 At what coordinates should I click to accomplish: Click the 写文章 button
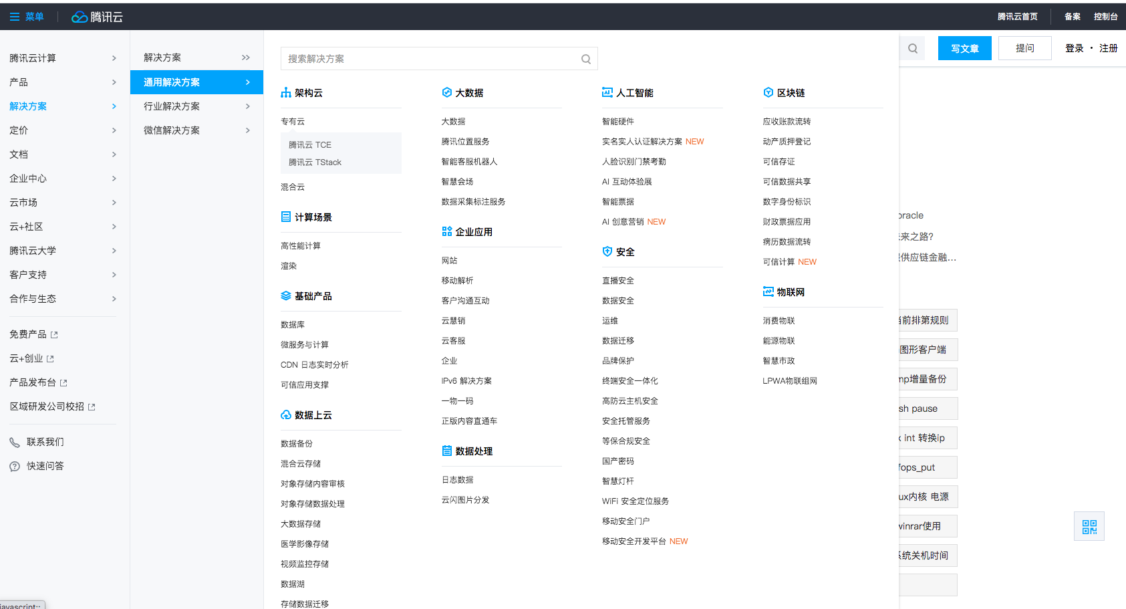[x=964, y=48]
